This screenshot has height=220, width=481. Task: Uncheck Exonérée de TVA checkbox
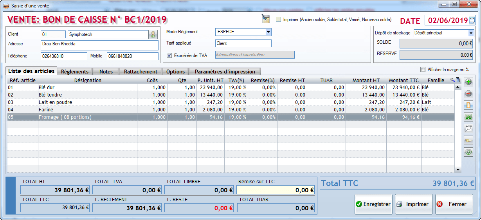169,55
